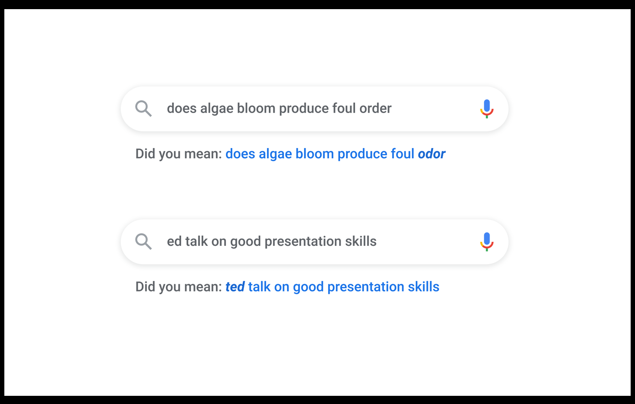Click the word 'foul' in first search box
635x404 pixels.
pyautogui.click(x=344, y=109)
